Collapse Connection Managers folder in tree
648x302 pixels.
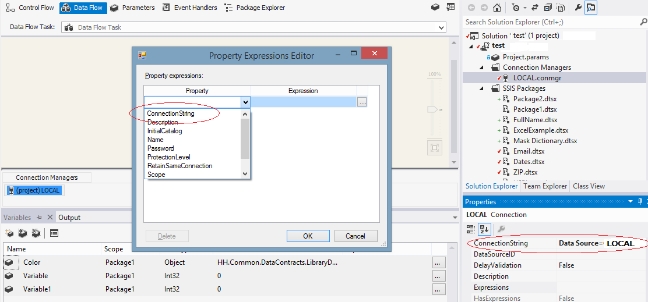click(481, 67)
